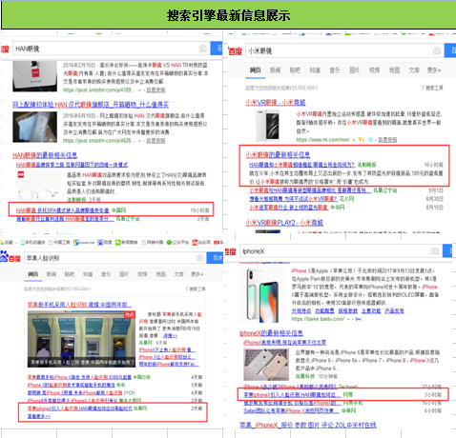Open 搜索工具 filter in 苹果人脸识别 results
This screenshot has height=438, width=456.
click(x=196, y=289)
